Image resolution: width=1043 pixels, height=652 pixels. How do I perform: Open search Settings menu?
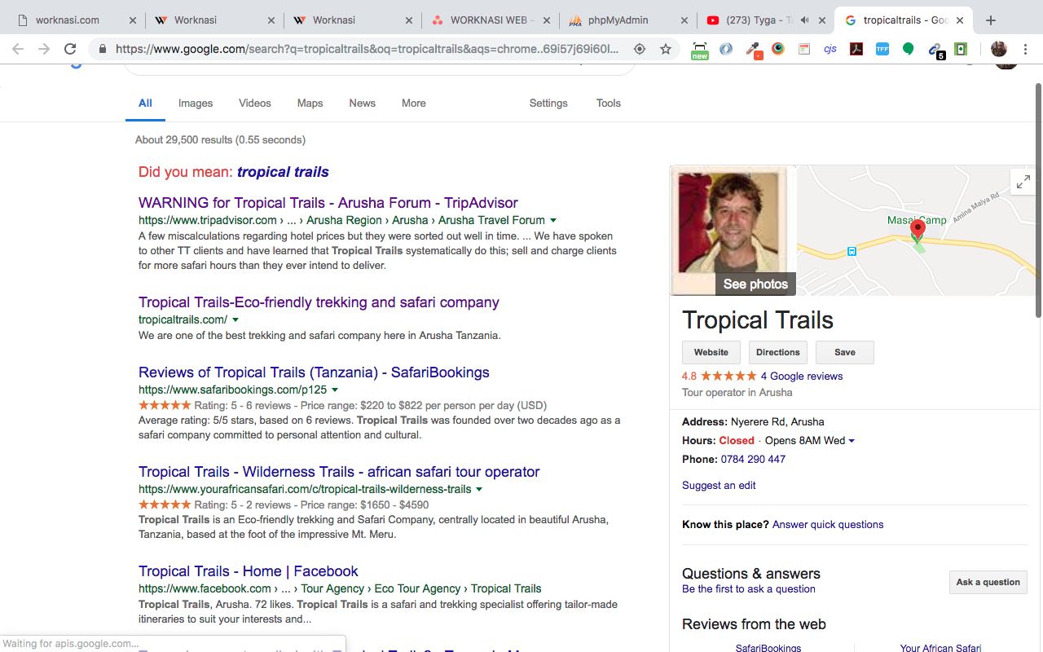point(548,103)
